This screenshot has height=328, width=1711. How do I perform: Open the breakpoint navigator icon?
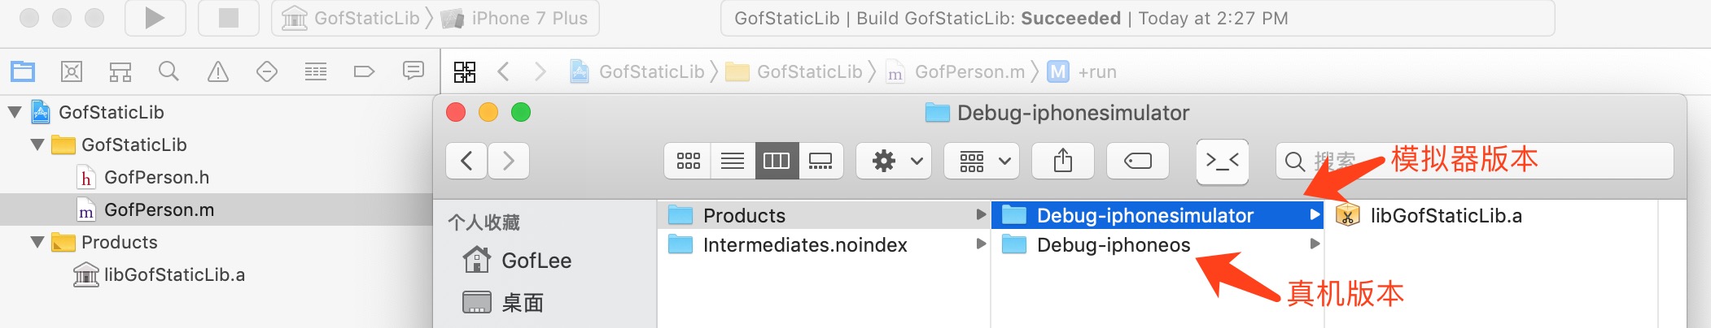[x=364, y=71]
